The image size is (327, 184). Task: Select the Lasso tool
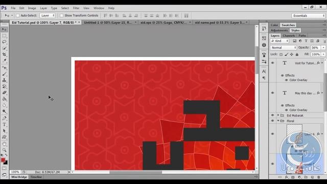point(4,42)
